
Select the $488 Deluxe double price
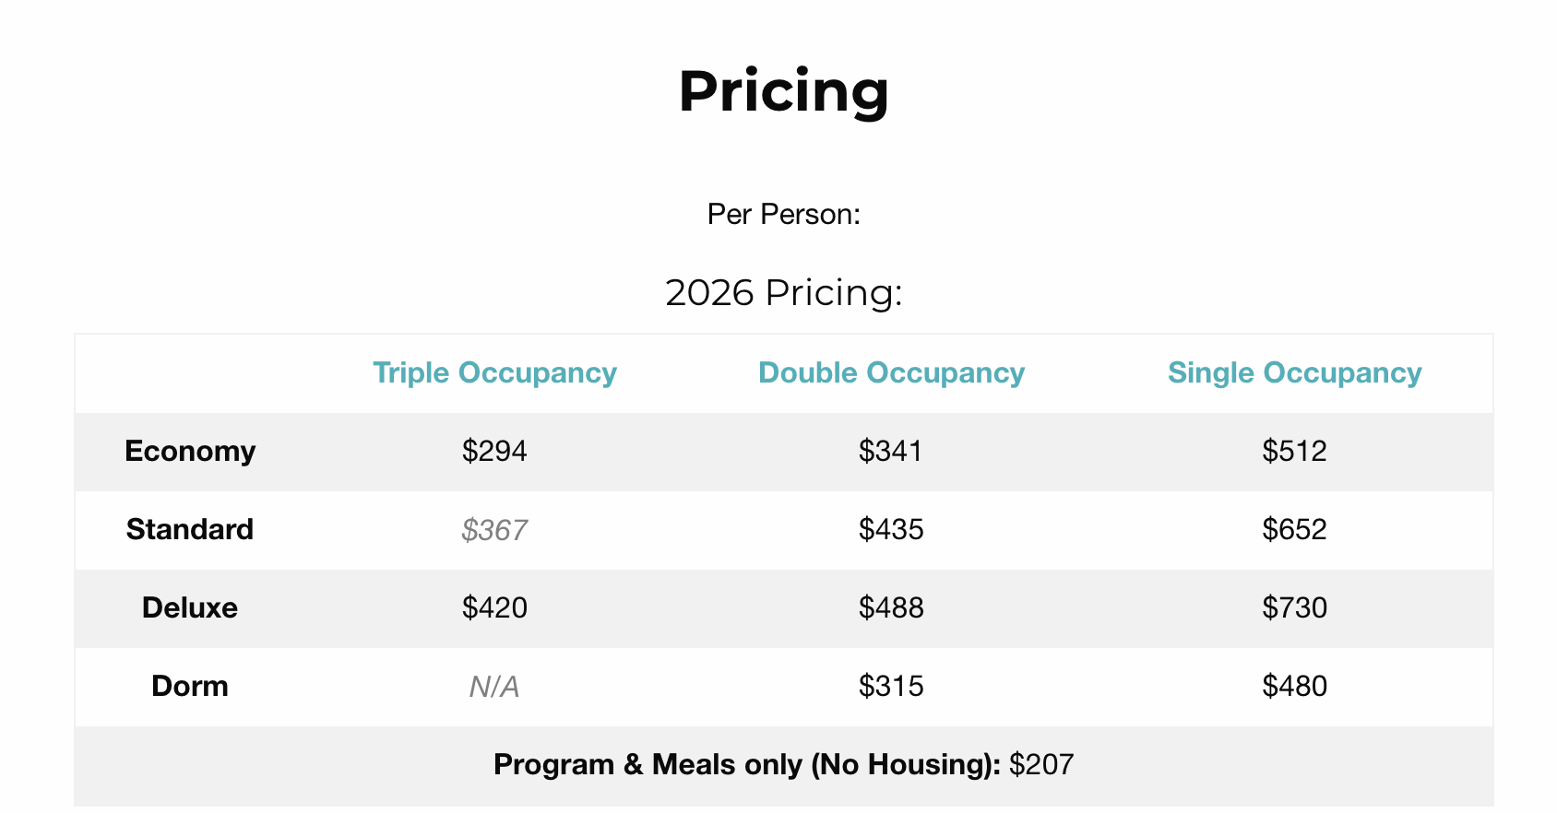coord(891,607)
